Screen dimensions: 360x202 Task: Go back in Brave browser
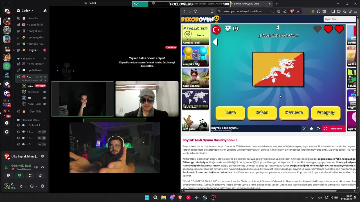(x=184, y=11)
